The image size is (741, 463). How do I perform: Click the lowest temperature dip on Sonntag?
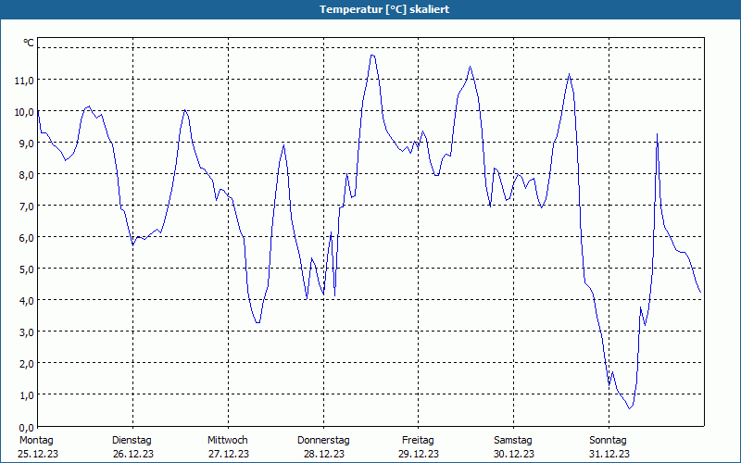tap(630, 408)
